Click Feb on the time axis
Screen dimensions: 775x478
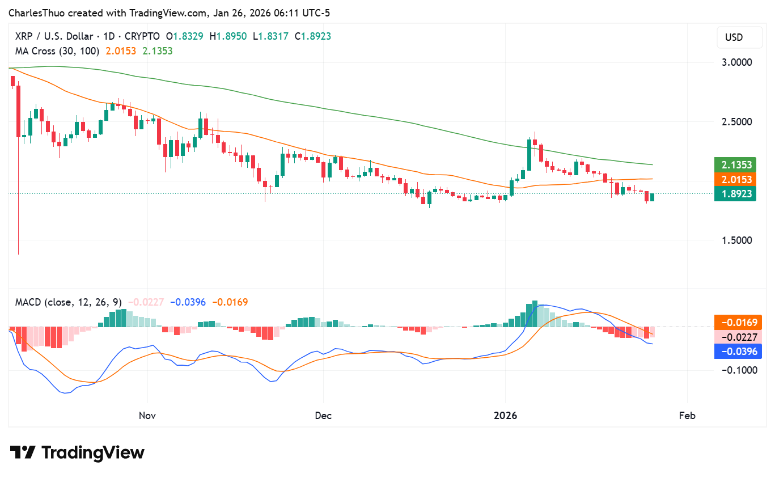687,415
